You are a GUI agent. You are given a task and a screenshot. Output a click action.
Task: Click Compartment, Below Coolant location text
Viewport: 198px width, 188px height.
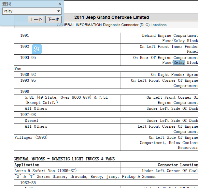(x=169, y=143)
